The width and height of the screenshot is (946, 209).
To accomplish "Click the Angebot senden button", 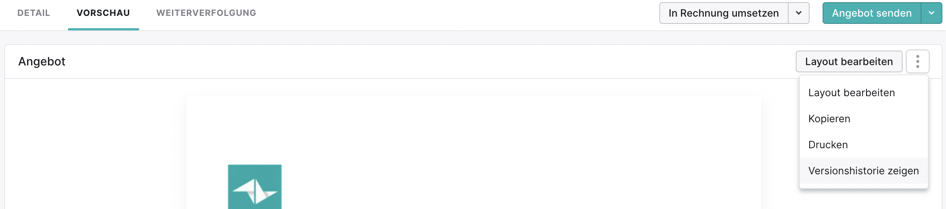I will click(x=871, y=13).
